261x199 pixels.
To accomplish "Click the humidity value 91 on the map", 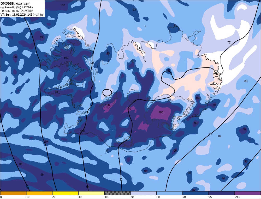I will pyautogui.click(x=175, y=26).
